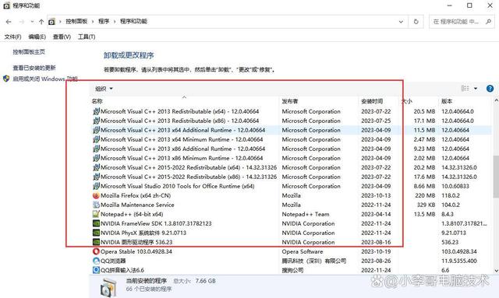
Task: Select the Mozilla Firefox icon
Action: (96, 195)
